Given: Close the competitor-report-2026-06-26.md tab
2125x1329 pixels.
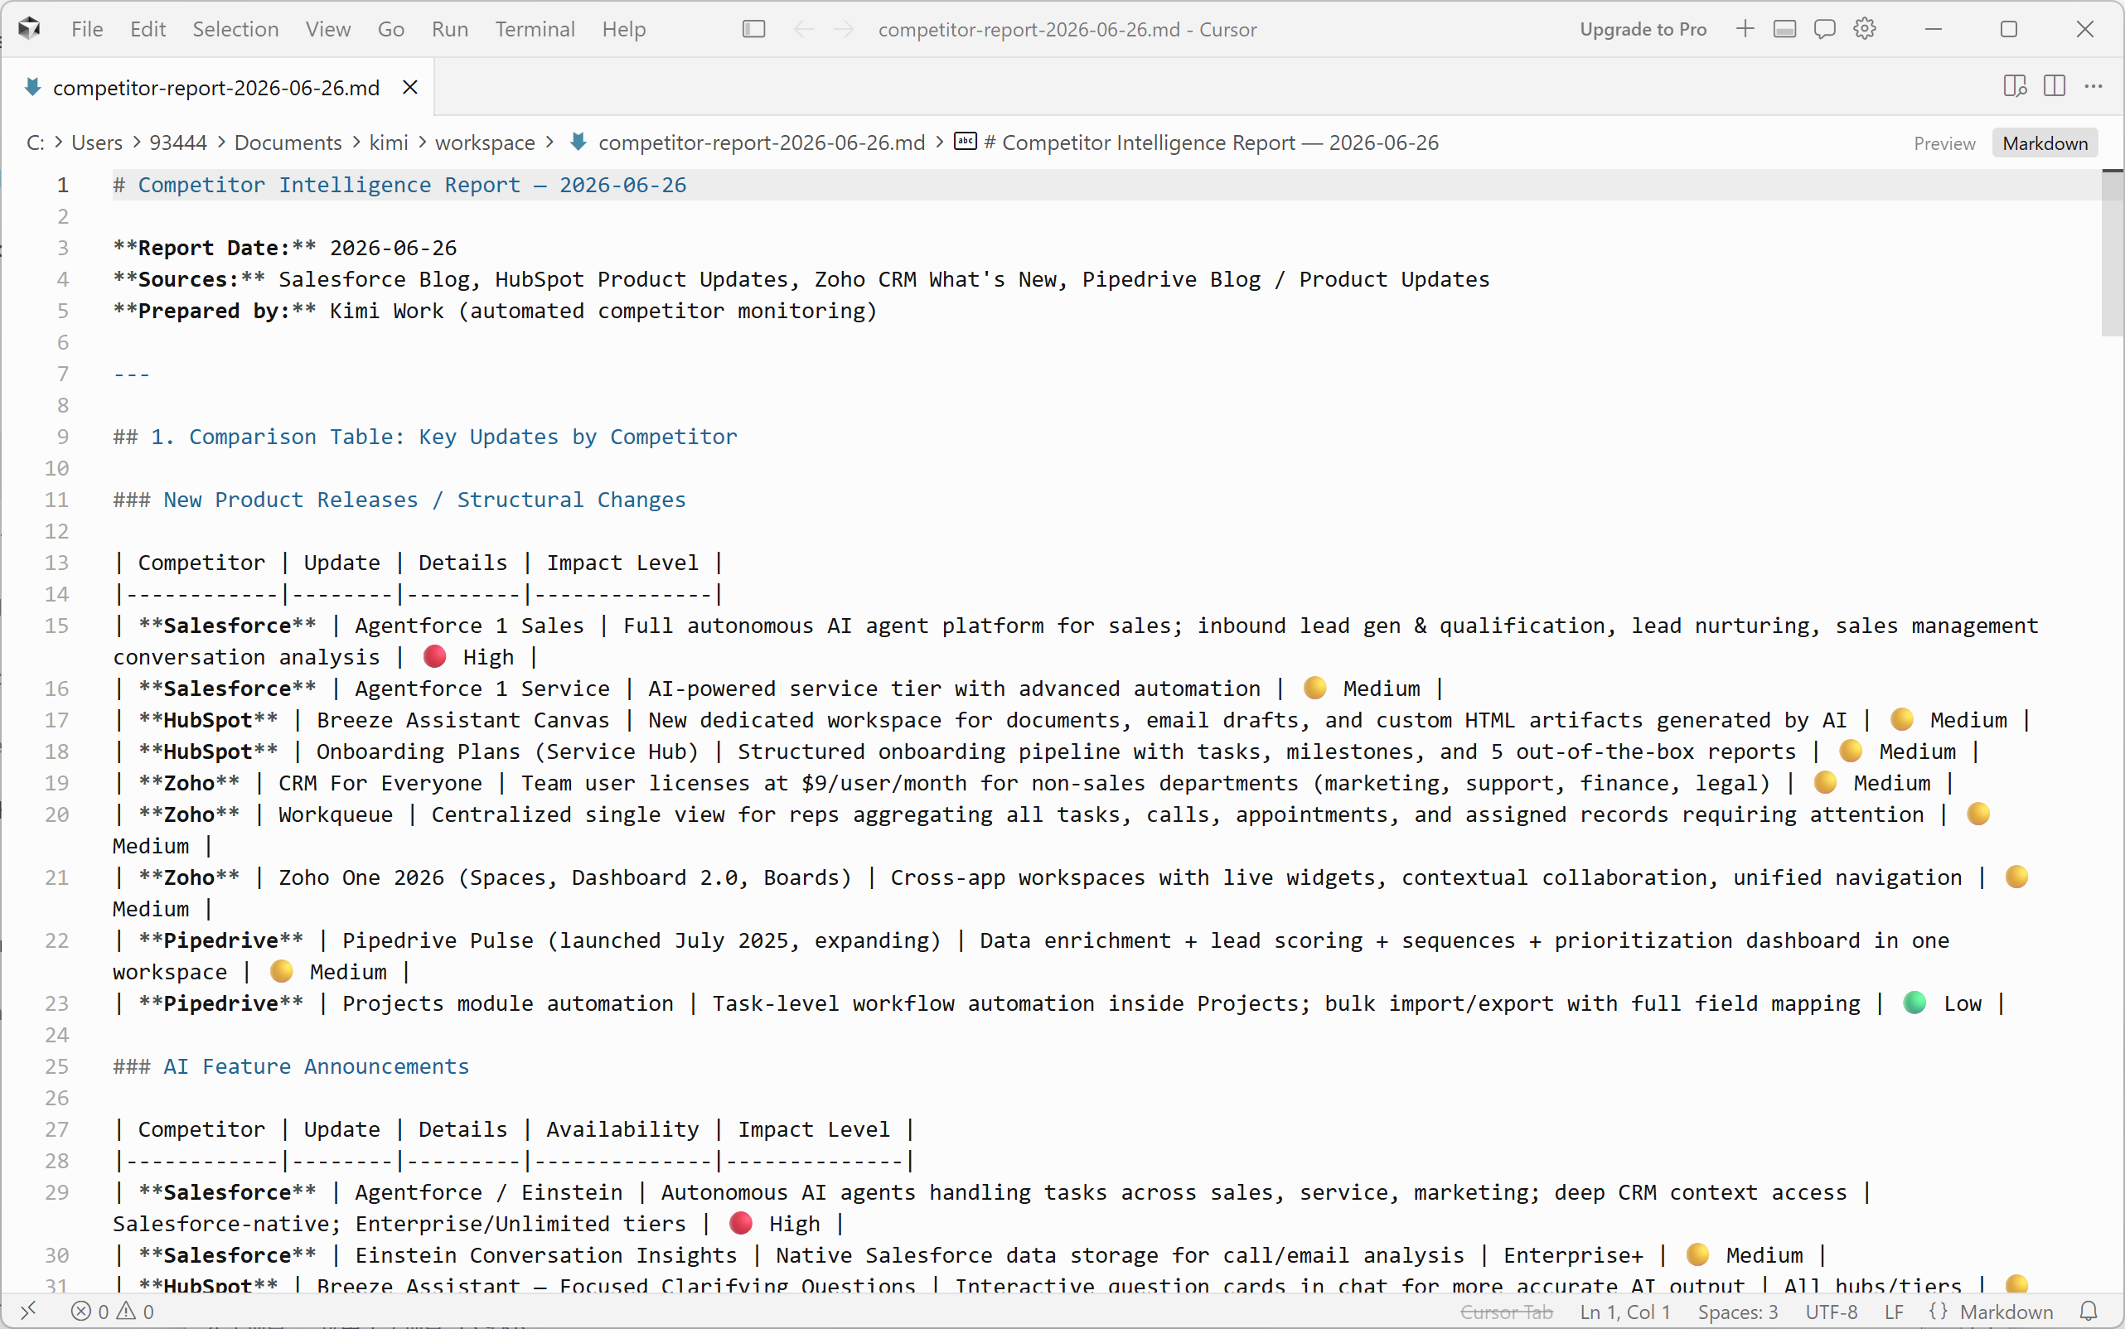Looking at the screenshot, I should pos(409,88).
